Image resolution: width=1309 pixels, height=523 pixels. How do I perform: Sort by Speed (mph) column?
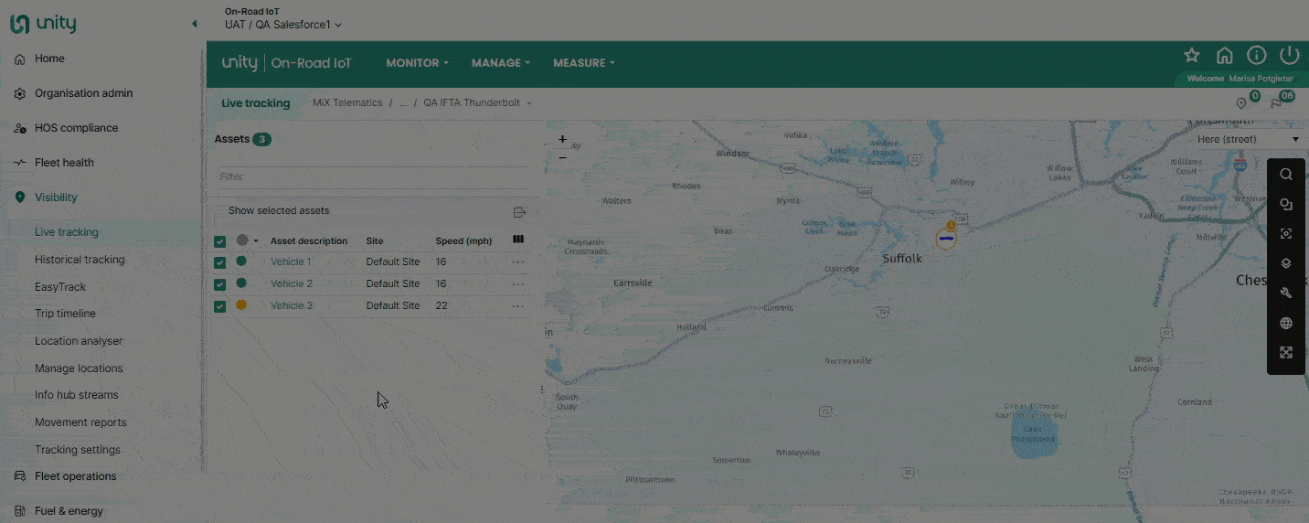coord(463,241)
